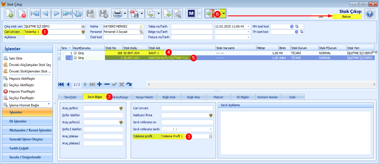Open the Muhasebe / Resmi İşlemler section
The width and height of the screenshot is (379, 164).
27,130
